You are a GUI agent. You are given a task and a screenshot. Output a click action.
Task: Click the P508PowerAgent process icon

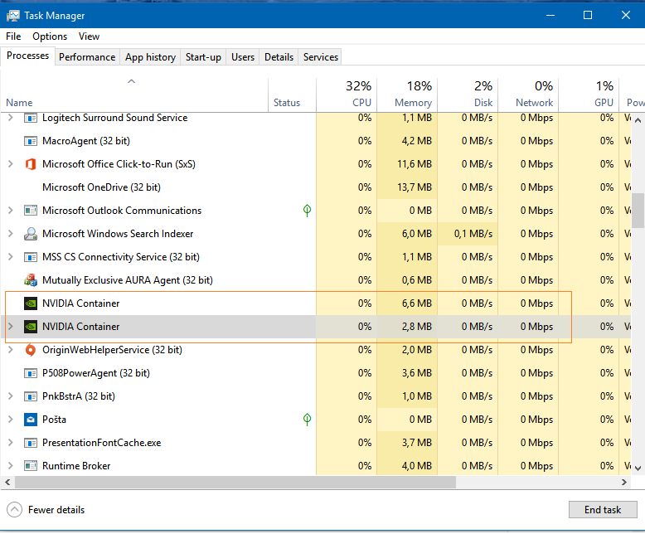coord(31,374)
